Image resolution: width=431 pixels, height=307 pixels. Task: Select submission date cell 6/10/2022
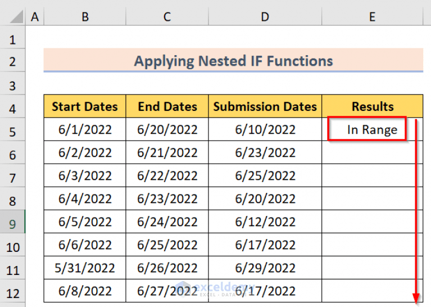pyautogui.click(x=265, y=129)
